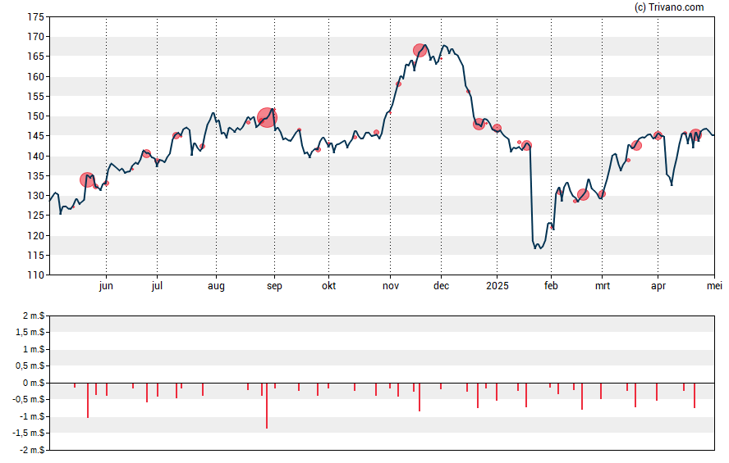Click the tallest red volume bar near sep

(x=267, y=406)
